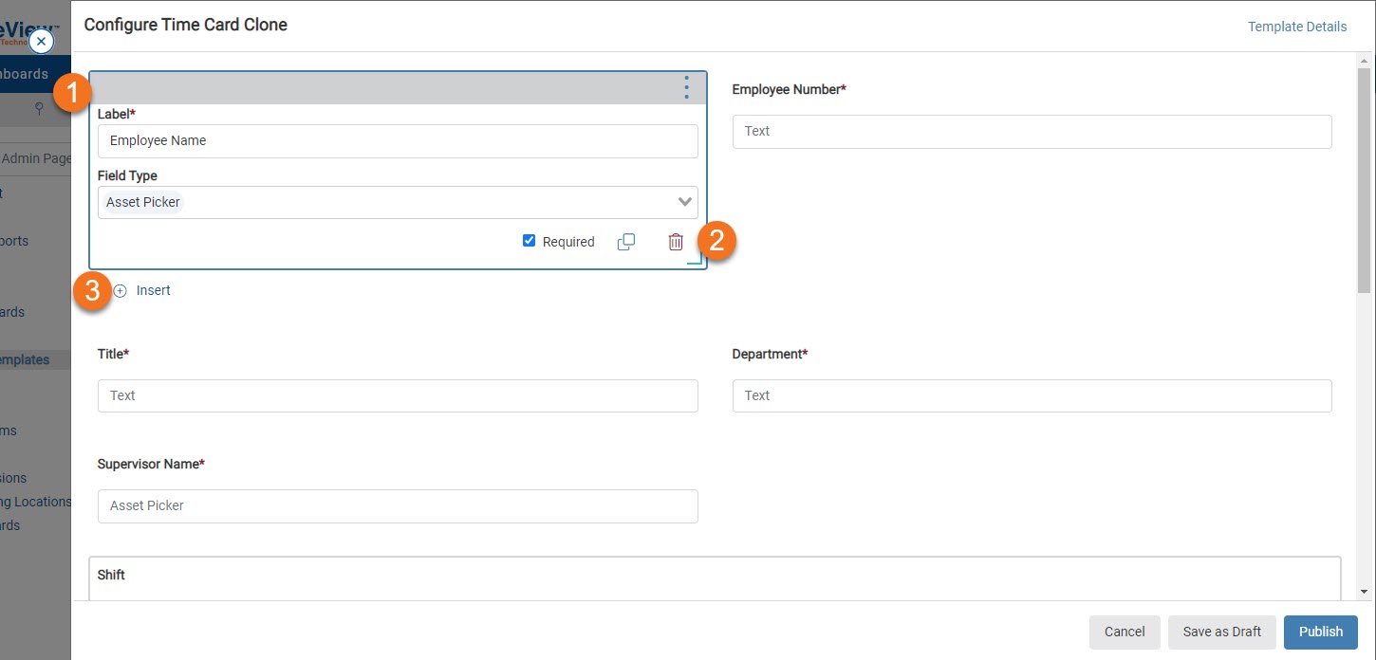
Task: Save the template as a draft
Action: click(x=1221, y=632)
